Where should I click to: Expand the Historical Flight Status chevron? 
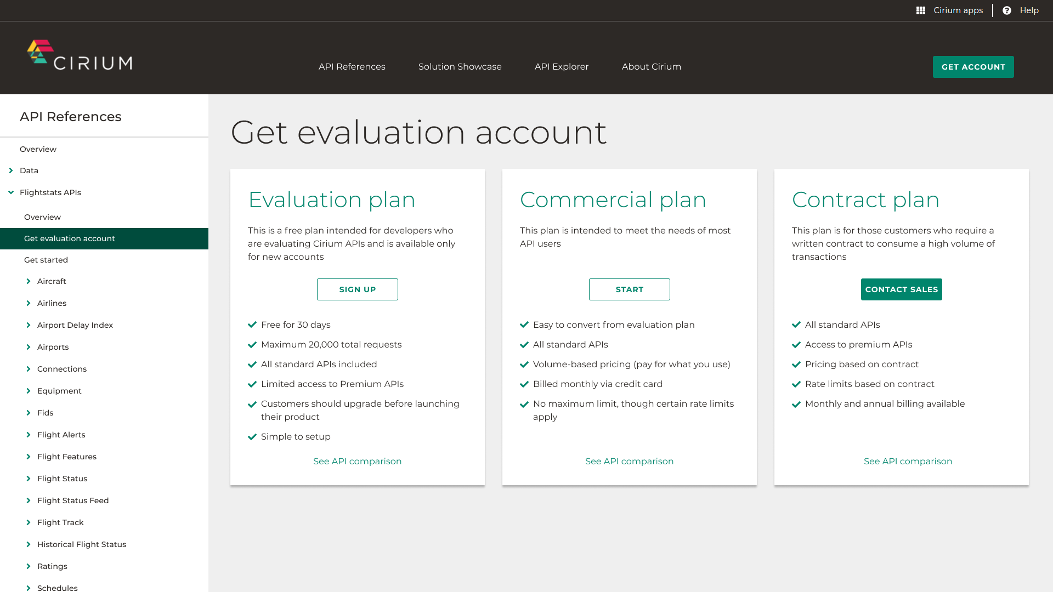(29, 544)
